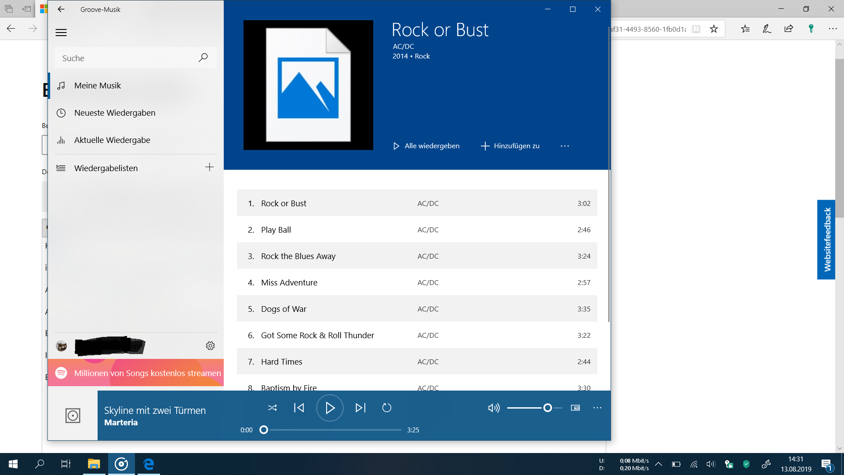Skip to previous track
The image size is (844, 475).
[299, 408]
